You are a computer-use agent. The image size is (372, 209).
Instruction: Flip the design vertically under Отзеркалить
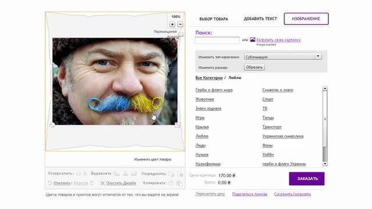(x=85, y=174)
